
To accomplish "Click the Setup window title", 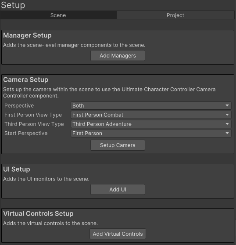I will pyautogui.click(x=13, y=5).
